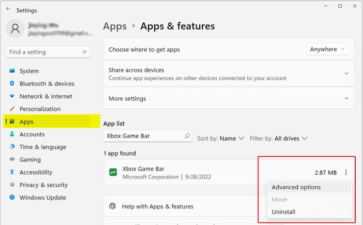Image resolution: width=363 pixels, height=225 pixels.
Task: Click the Apps breadcrumb link
Action: (115, 26)
